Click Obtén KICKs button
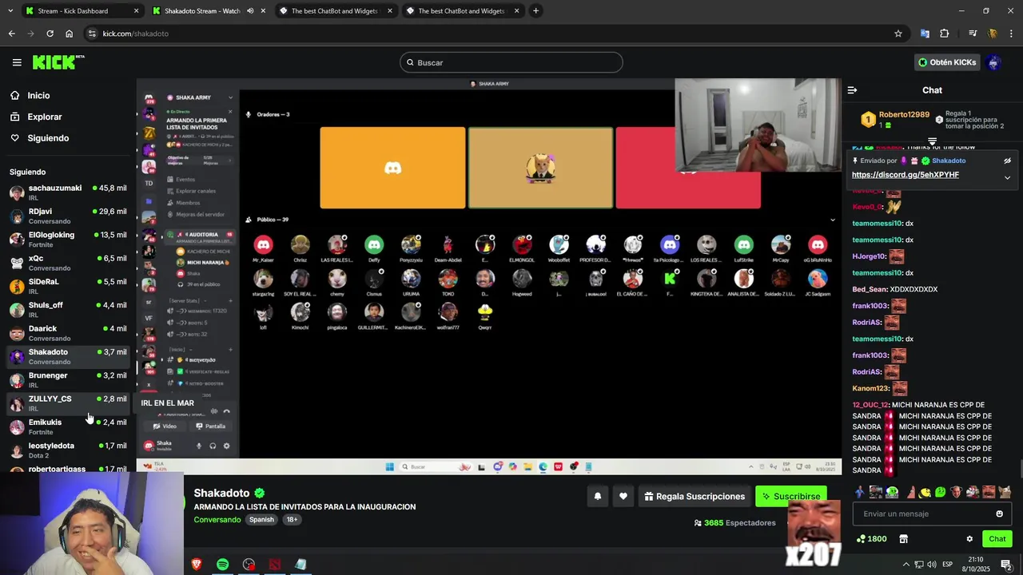This screenshot has height=575, width=1023. pos(947,62)
